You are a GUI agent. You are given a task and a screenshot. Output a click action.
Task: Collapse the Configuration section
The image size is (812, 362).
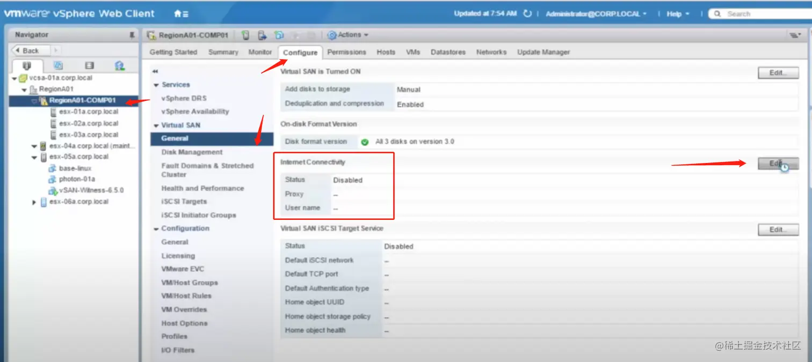pos(156,229)
